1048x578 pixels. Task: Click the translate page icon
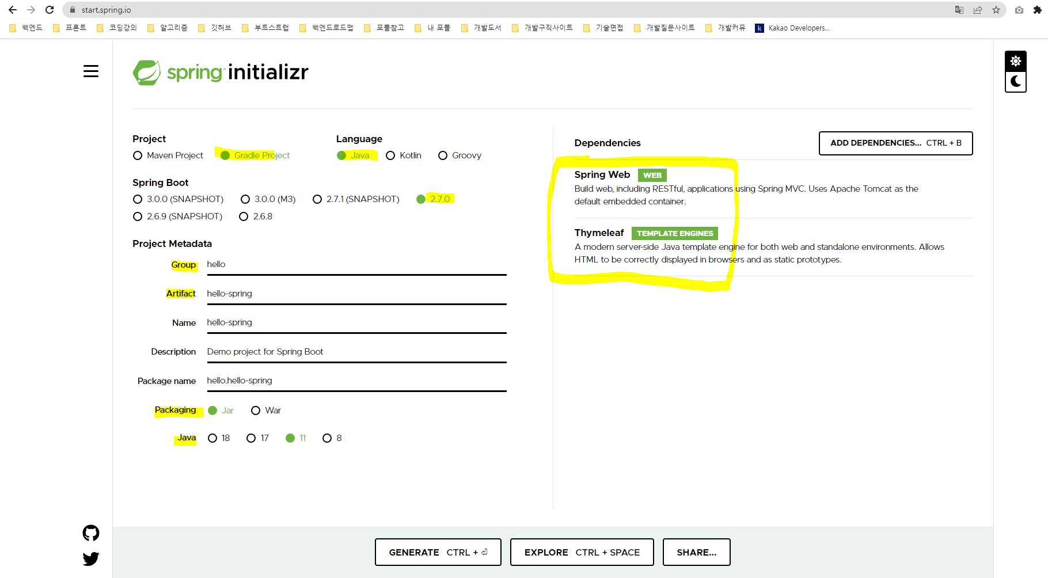click(x=959, y=10)
